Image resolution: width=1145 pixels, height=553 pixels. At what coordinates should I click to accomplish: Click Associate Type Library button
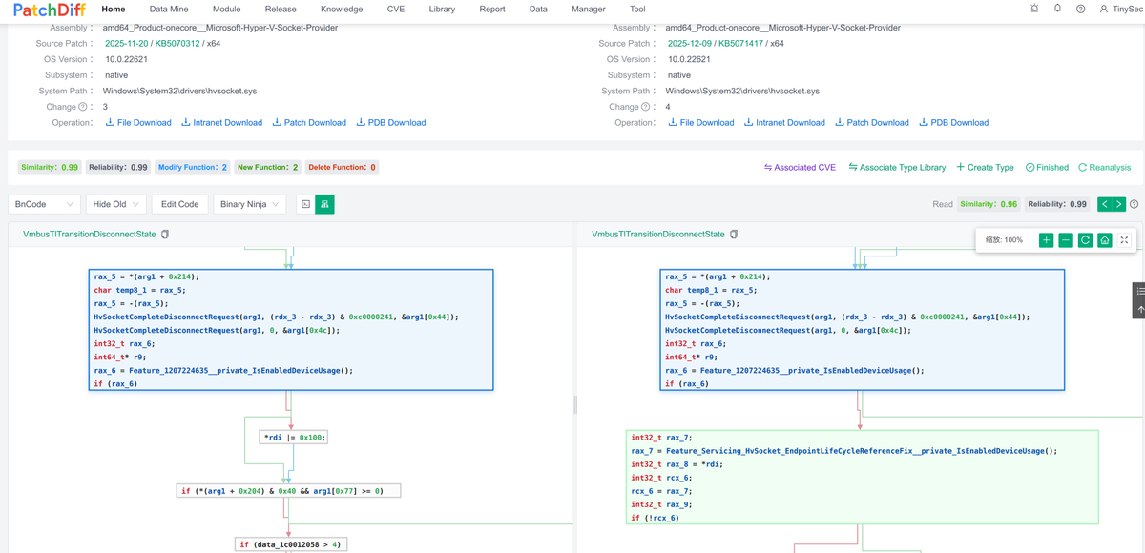coord(897,167)
